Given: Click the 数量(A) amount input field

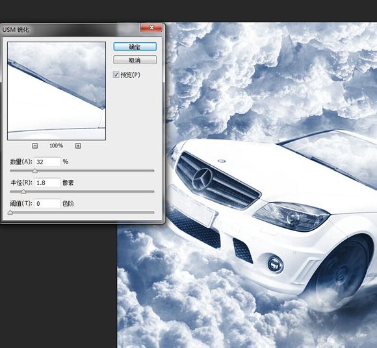Looking at the screenshot, I should click(x=47, y=162).
